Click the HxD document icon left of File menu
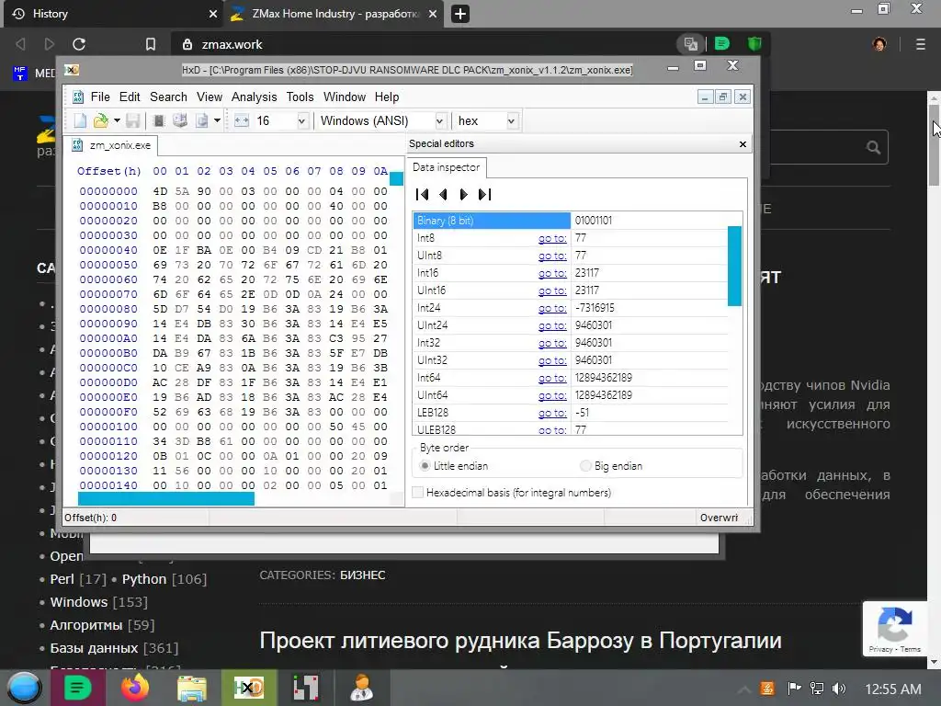 [78, 97]
